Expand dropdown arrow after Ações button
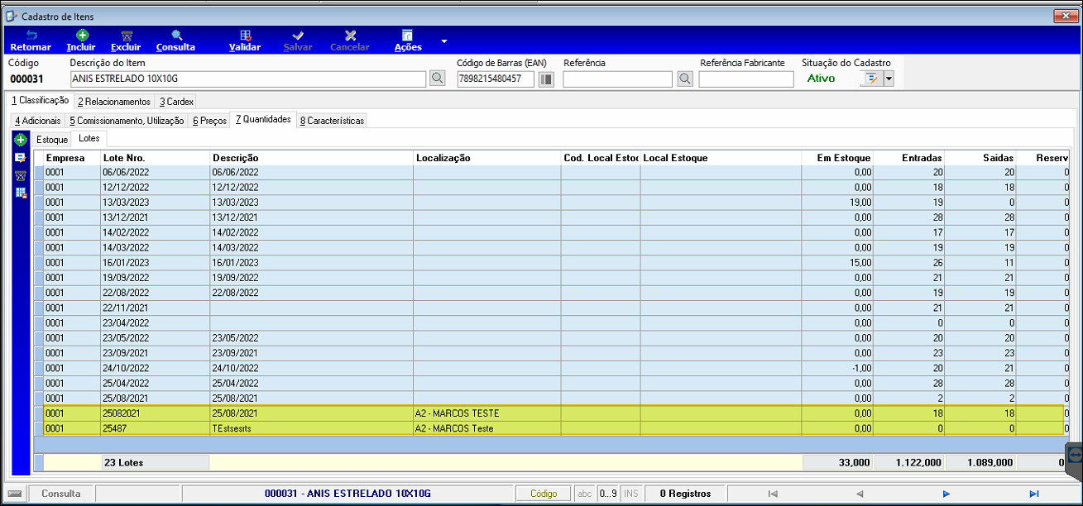This screenshot has width=1083, height=506. click(x=443, y=41)
